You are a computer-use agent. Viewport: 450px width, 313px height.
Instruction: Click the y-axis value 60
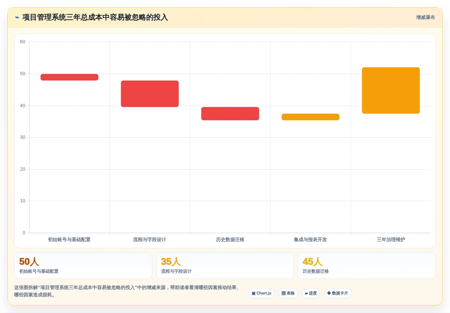(23, 42)
